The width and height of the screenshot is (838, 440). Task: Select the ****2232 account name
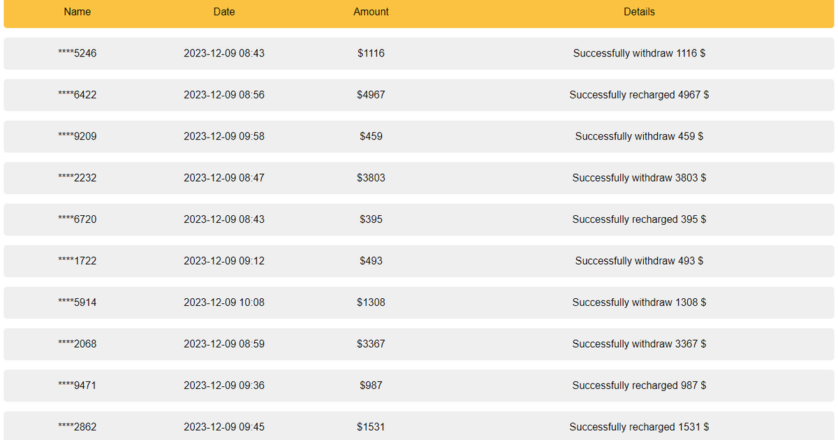78,178
